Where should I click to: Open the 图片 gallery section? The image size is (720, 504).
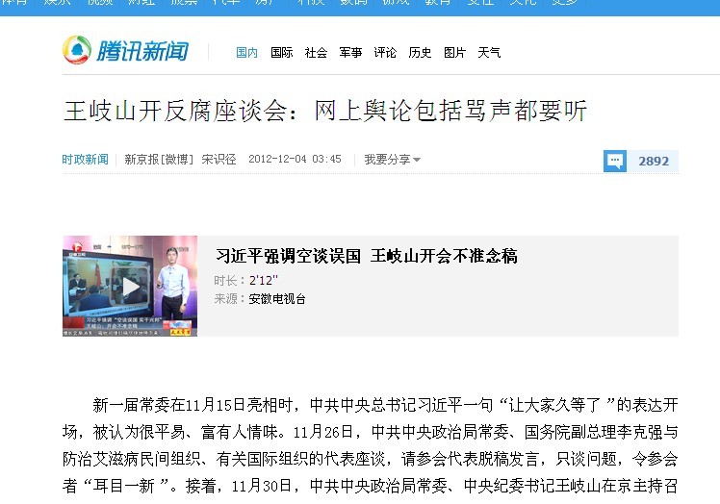(x=454, y=53)
